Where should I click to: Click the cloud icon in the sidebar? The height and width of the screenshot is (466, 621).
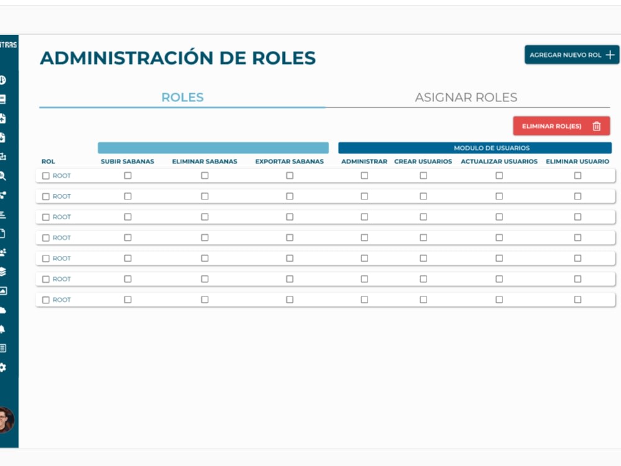tap(2, 310)
